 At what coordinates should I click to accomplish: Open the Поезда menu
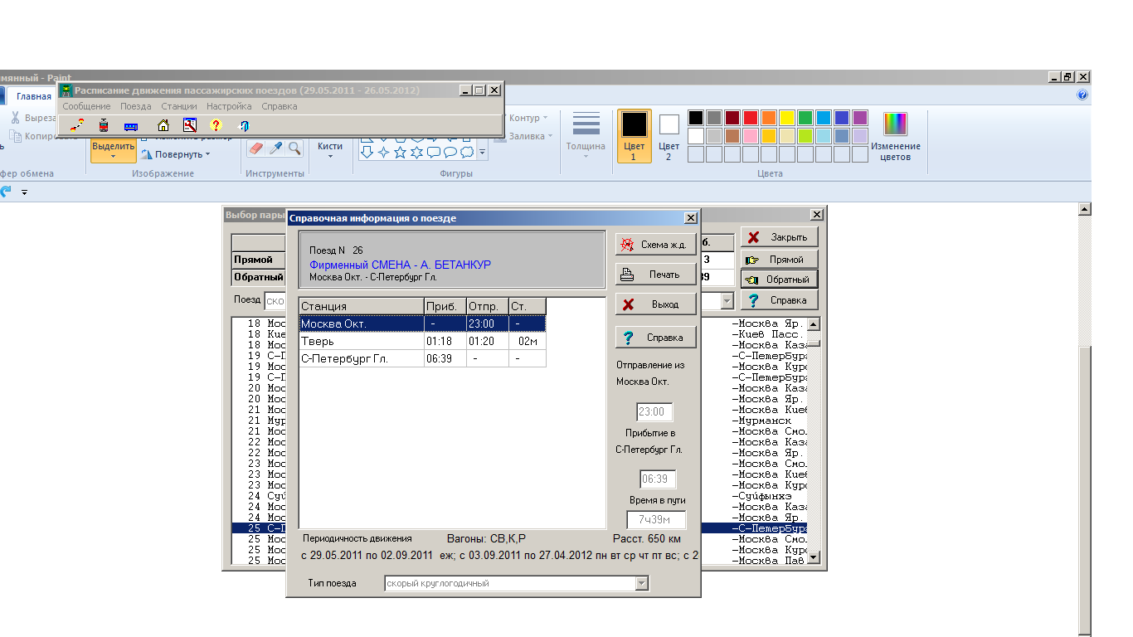tap(136, 106)
